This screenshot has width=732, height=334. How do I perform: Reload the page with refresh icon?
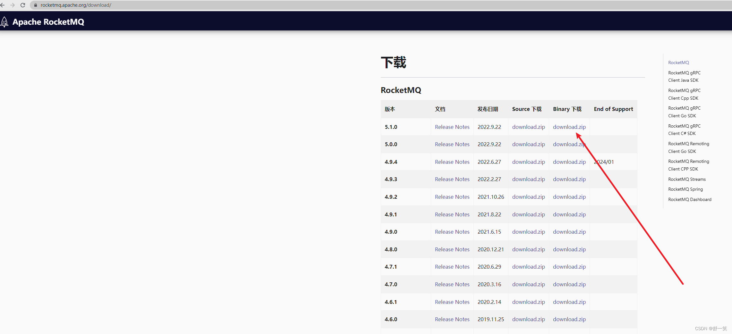(x=23, y=5)
